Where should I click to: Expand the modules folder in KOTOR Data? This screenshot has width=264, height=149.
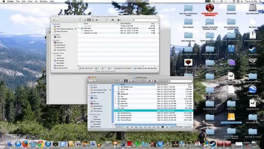pos(115,99)
